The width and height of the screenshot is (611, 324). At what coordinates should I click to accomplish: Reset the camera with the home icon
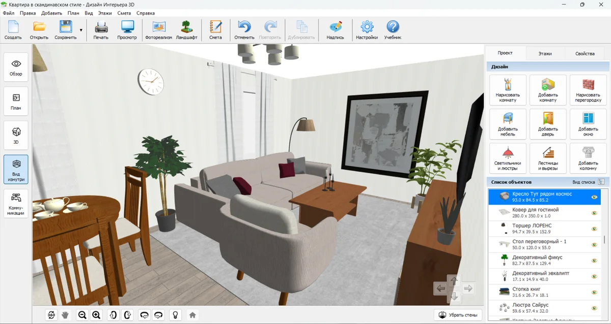[192, 315]
